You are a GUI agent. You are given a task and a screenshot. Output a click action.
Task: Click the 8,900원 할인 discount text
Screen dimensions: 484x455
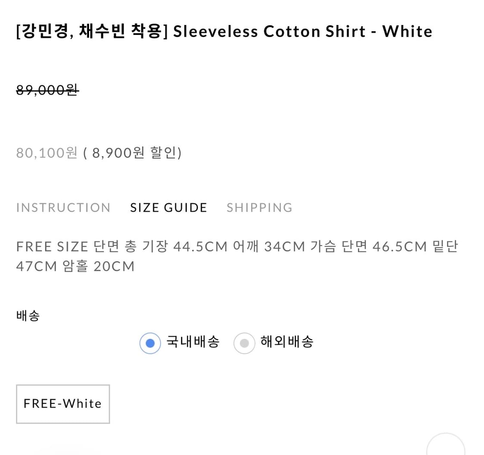[x=132, y=152]
